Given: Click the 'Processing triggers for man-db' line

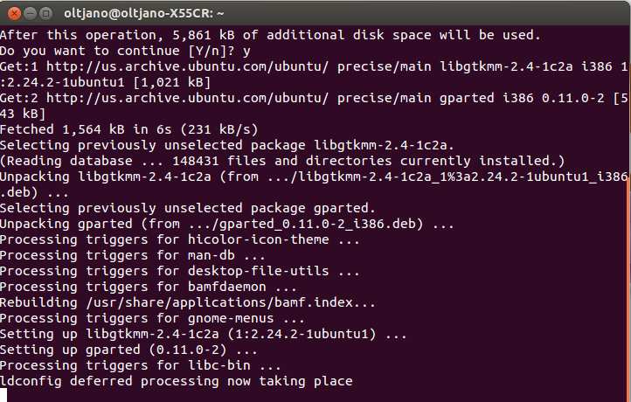Looking at the screenshot, I should pyautogui.click(x=133, y=255).
